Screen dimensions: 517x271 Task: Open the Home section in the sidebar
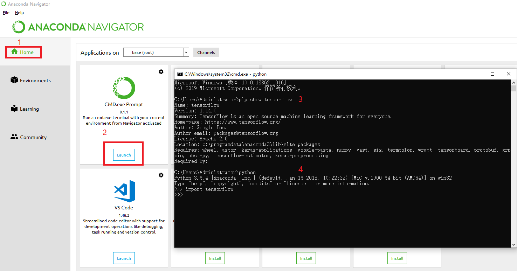(23, 51)
